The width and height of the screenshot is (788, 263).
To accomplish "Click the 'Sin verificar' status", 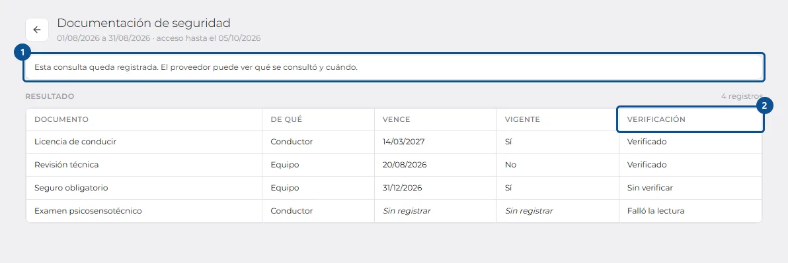I will [x=650, y=188].
